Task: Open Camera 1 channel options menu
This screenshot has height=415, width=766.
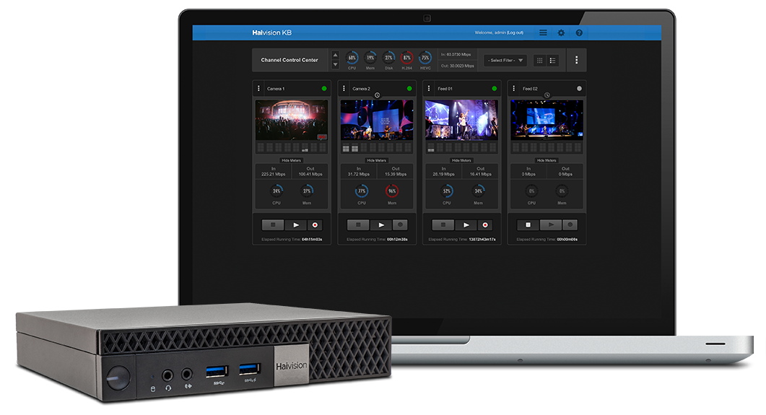Action: coord(259,88)
